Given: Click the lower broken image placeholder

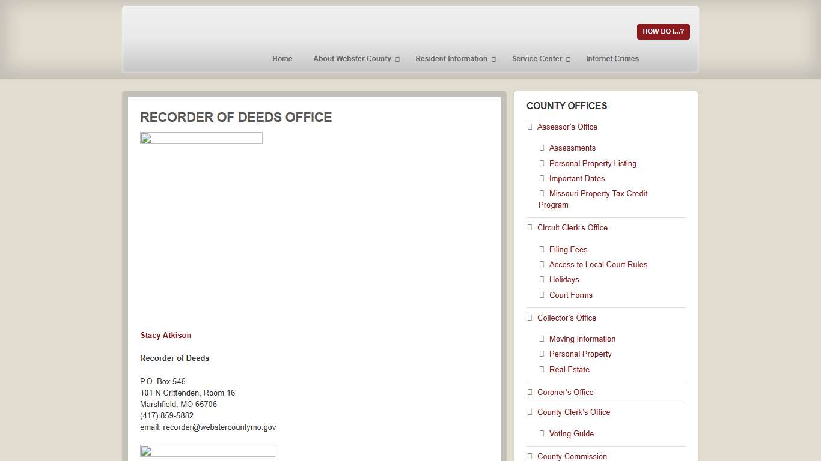Looking at the screenshot, I should tap(207, 450).
